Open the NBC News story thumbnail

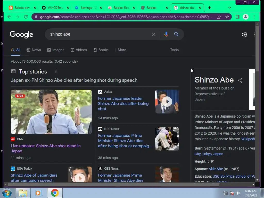click(x=167, y=138)
